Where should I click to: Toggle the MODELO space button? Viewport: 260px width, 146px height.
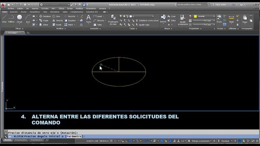(x=104, y=141)
